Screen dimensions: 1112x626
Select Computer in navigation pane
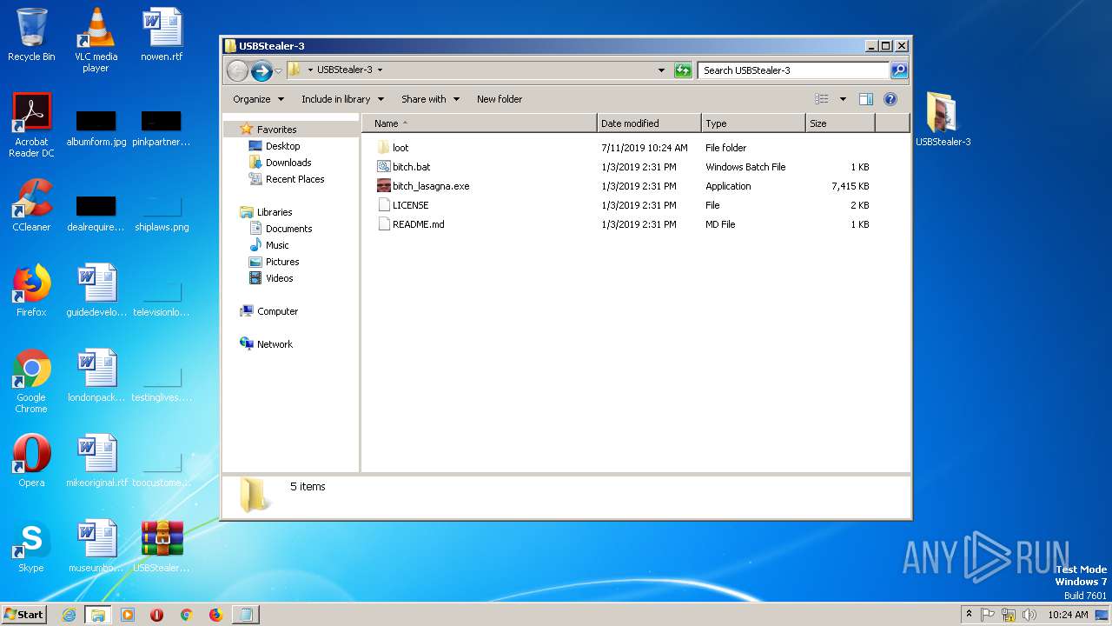[x=277, y=311]
